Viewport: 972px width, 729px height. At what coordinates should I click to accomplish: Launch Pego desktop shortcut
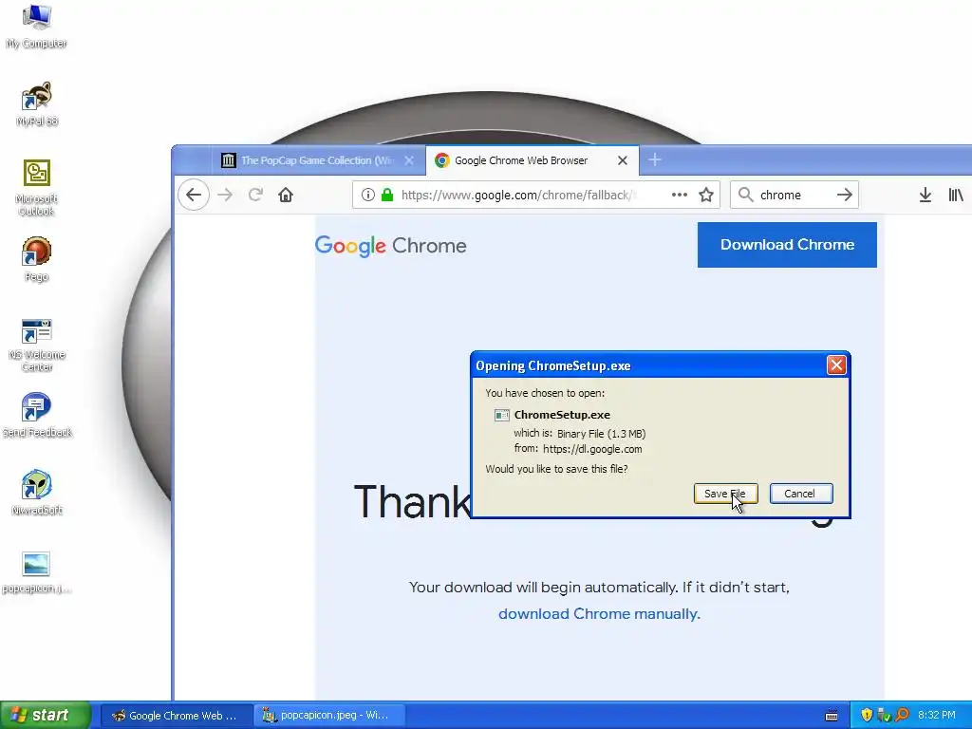tap(37, 260)
